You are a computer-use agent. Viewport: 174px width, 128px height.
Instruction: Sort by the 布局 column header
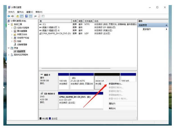tap(74, 21)
